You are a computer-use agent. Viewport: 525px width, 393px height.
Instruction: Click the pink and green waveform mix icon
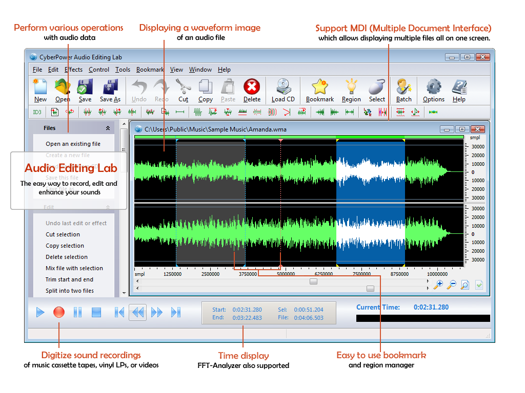(x=150, y=112)
